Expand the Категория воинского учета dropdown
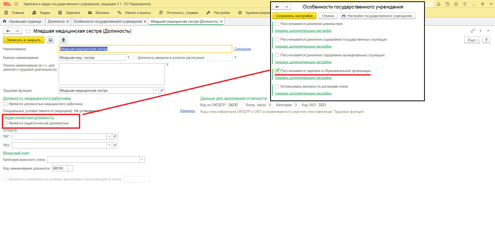This screenshot has width=495, height=242. point(142,160)
